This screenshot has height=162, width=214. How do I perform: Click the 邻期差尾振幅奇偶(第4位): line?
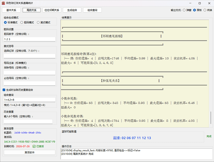(x=79, y=54)
